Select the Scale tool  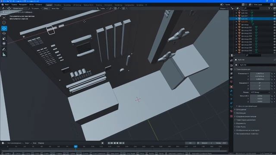4,38
